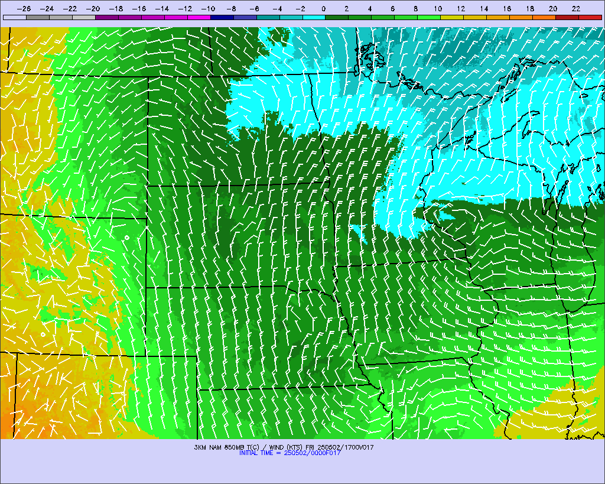Viewport: 605px width, 484px height.
Task: Click the teal swatch between -4 and -2
Action: 291,17
